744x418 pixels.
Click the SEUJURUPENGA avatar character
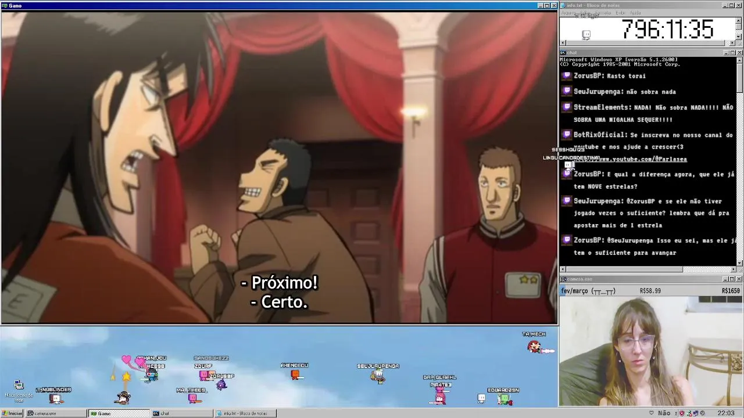378,376
